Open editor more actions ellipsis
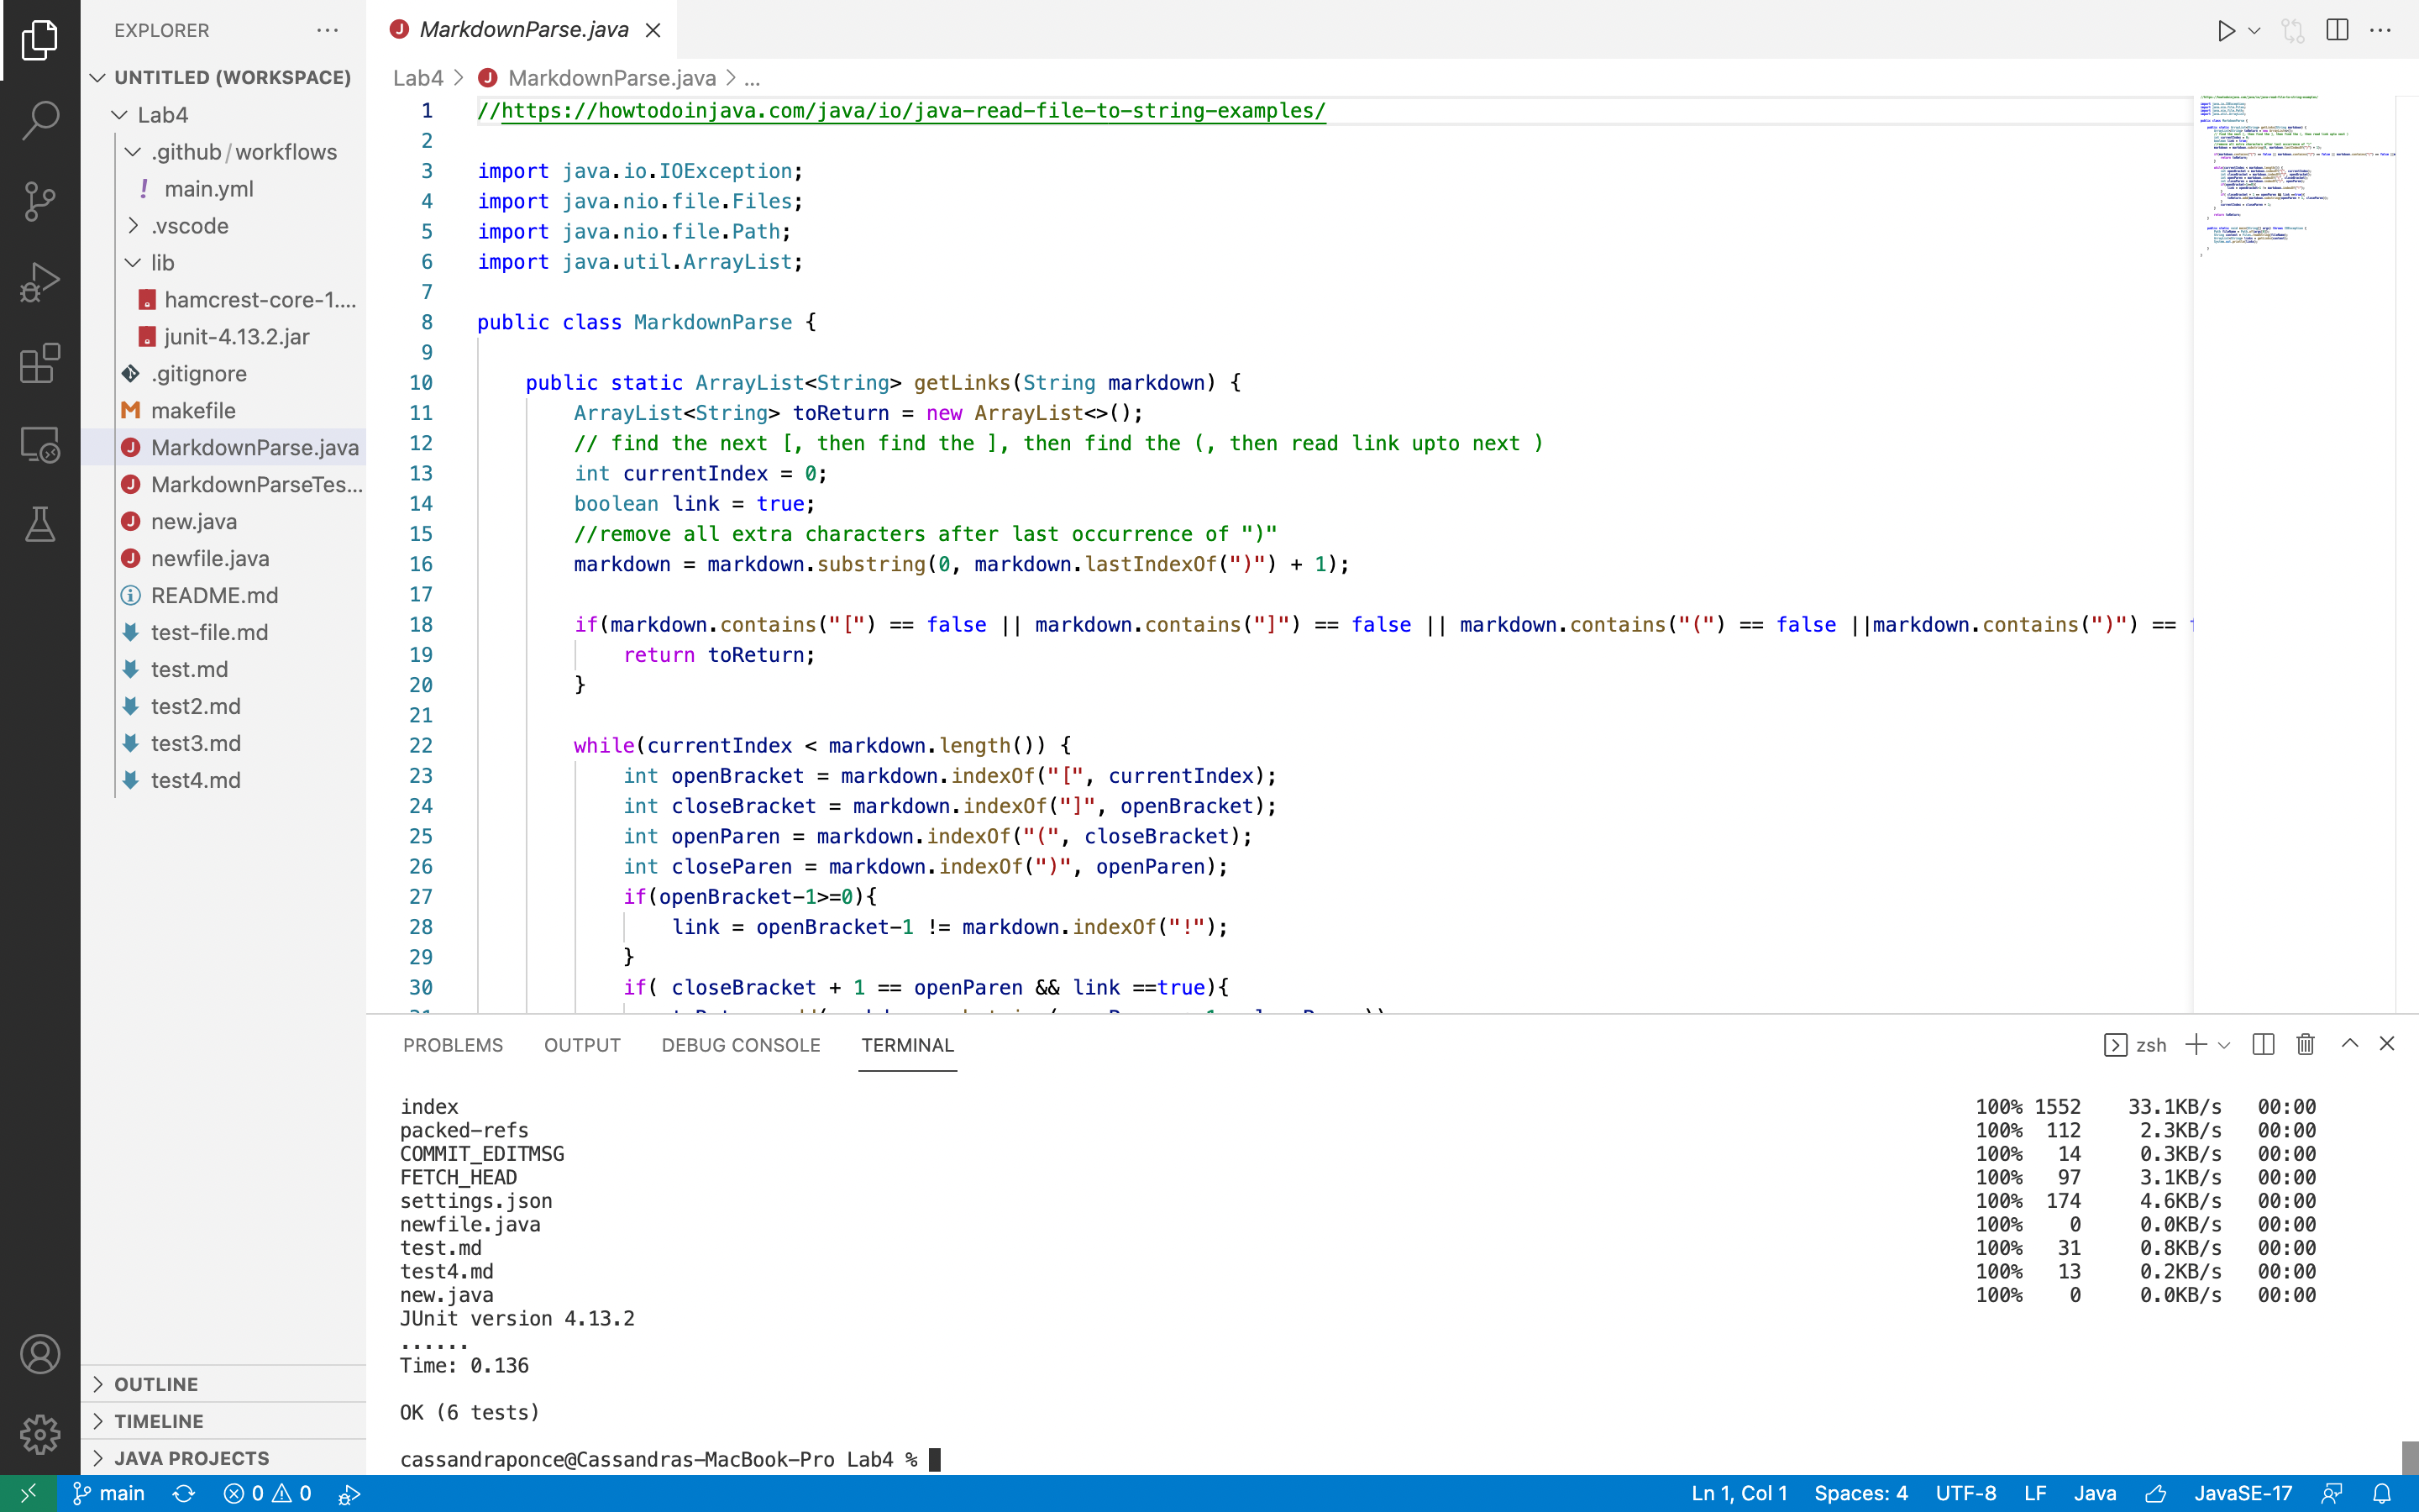2419x1512 pixels. (2381, 30)
